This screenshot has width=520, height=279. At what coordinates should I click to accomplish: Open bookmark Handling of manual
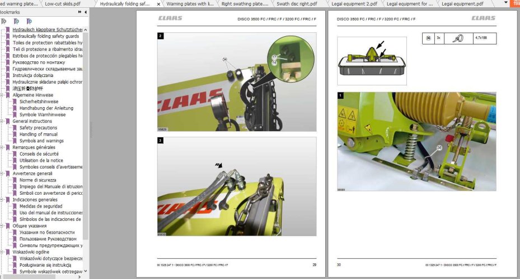[39, 134]
